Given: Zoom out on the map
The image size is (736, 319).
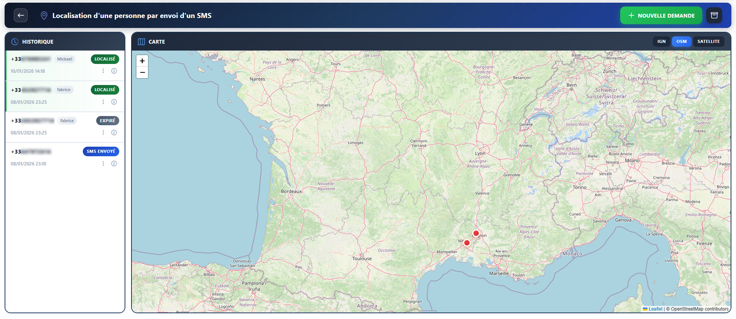Looking at the screenshot, I should [x=142, y=72].
